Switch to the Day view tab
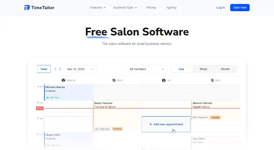This screenshot has height=150, width=274. (182, 69)
